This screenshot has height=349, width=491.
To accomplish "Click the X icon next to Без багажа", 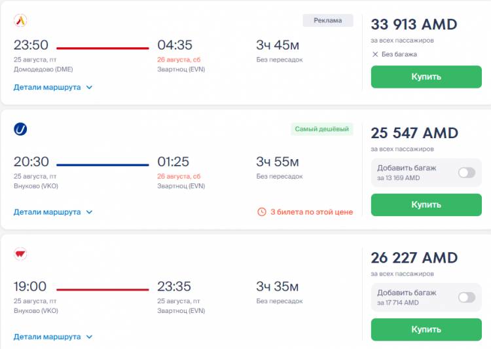I will (375, 54).
